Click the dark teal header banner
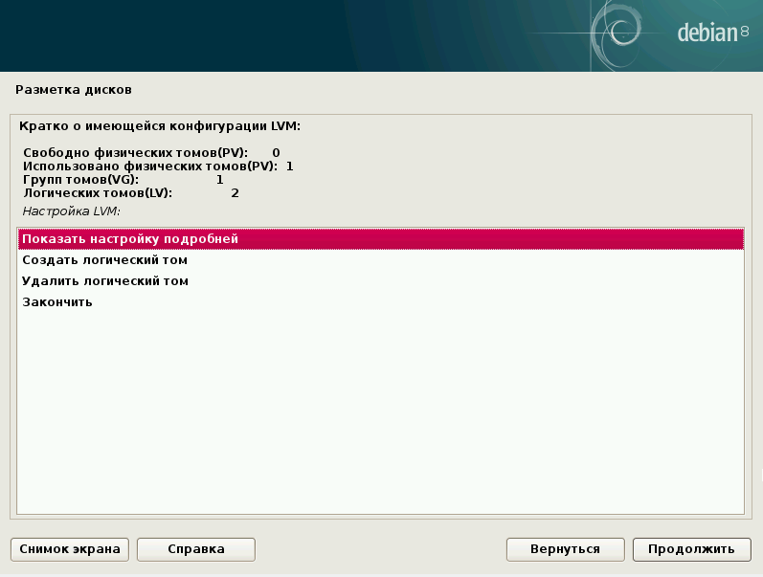Viewport: 763px width, 577px height. coord(287,33)
